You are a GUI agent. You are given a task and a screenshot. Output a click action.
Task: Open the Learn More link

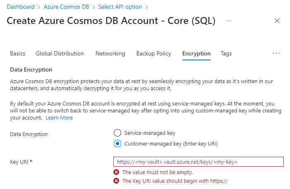click(x=59, y=118)
